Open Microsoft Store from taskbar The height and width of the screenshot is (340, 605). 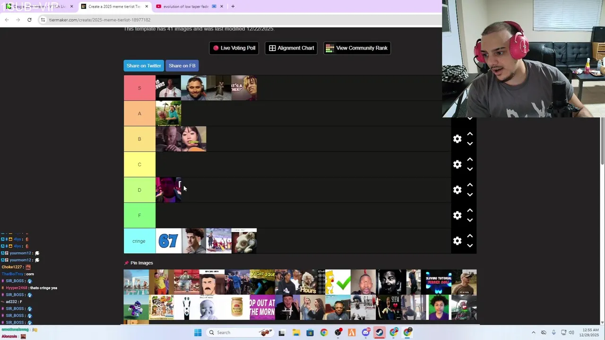310,332
